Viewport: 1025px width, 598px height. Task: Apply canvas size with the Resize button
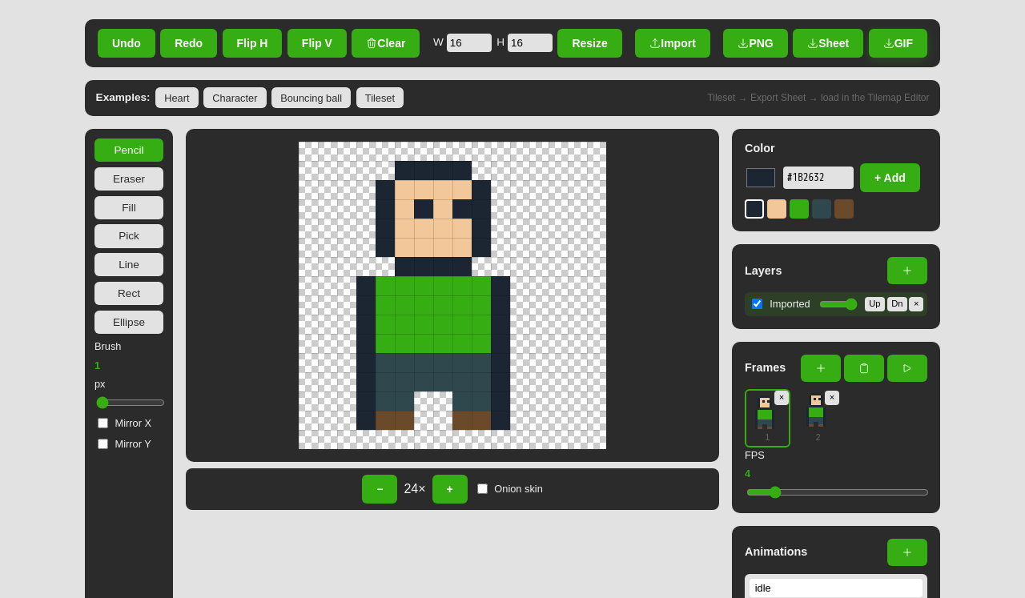coord(589,43)
